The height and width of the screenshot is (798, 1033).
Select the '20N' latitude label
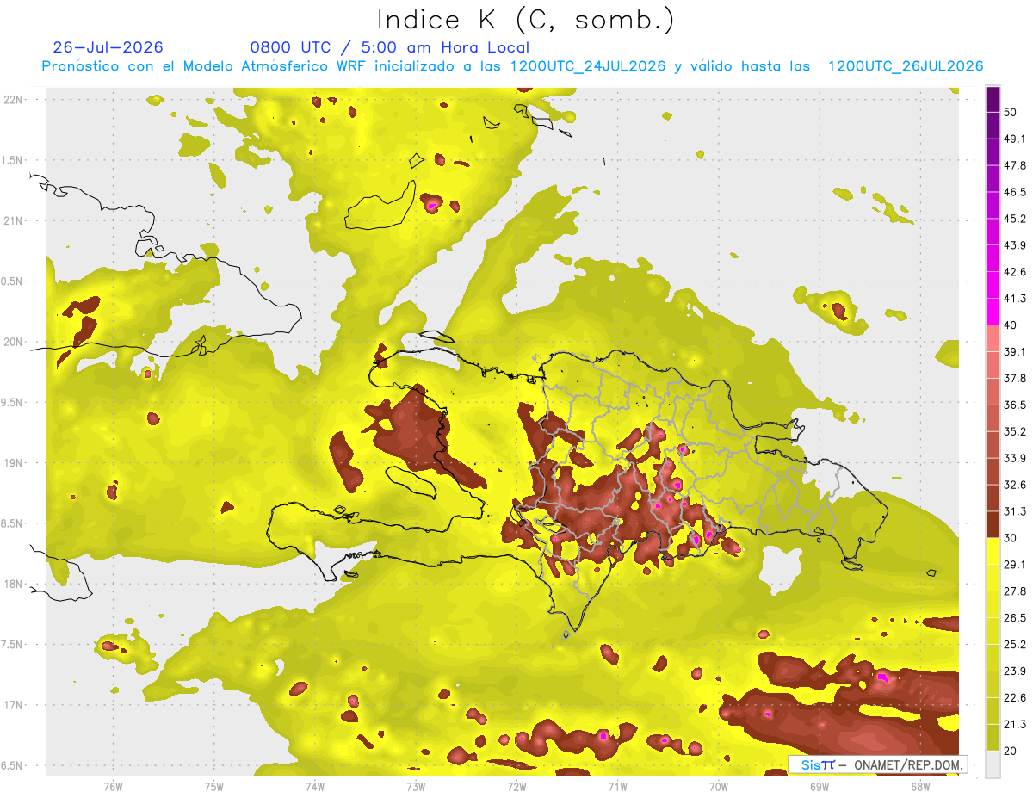pyautogui.click(x=14, y=342)
